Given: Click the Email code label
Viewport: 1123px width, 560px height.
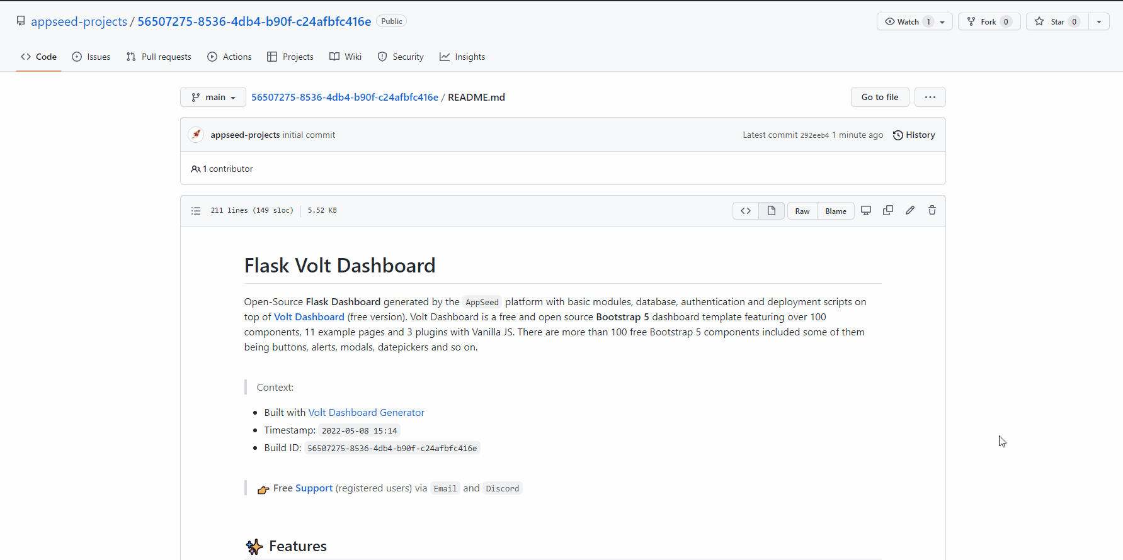Looking at the screenshot, I should coord(445,489).
